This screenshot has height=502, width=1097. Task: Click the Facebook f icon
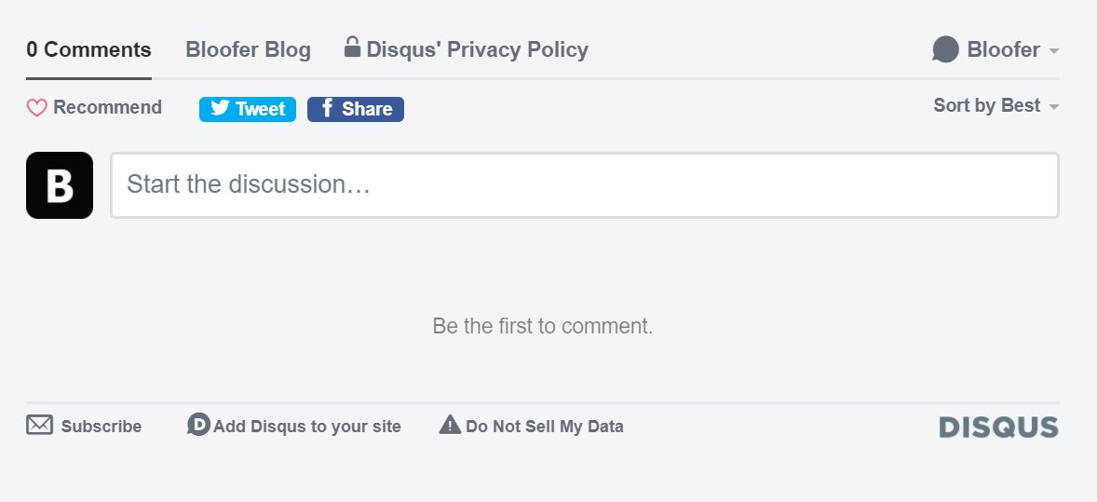[327, 108]
